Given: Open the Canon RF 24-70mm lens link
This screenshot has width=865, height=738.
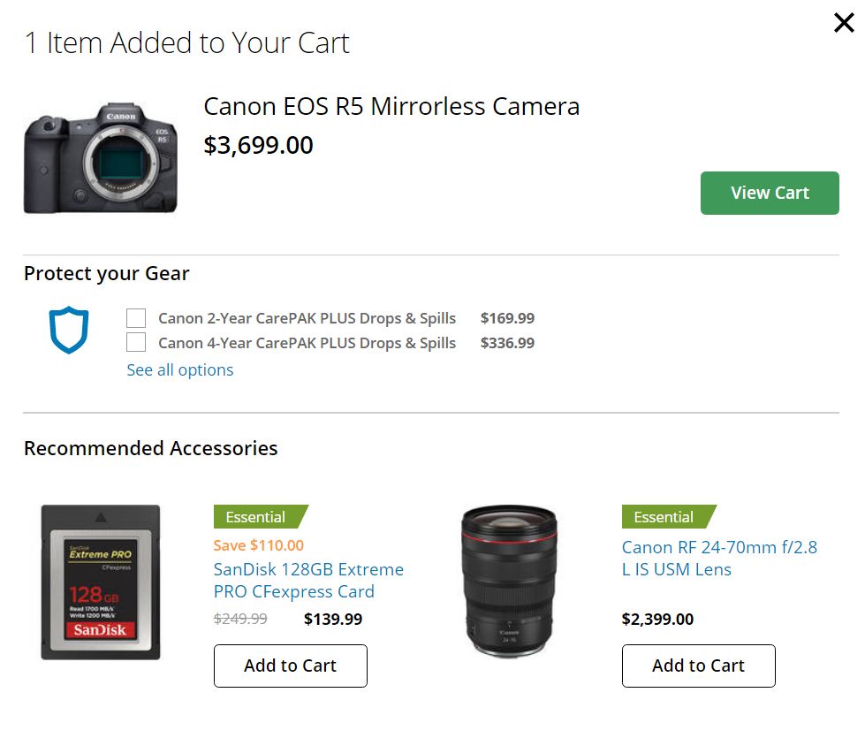Looking at the screenshot, I should click(x=721, y=558).
